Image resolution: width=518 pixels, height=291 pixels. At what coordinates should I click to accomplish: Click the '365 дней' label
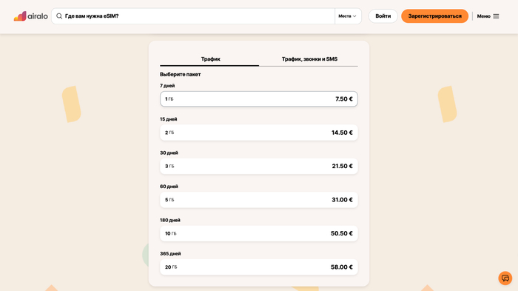point(170,254)
